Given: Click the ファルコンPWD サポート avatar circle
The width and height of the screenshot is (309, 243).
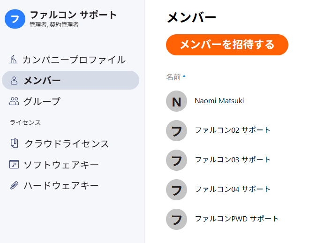Looking at the screenshot, I should coord(176,220).
